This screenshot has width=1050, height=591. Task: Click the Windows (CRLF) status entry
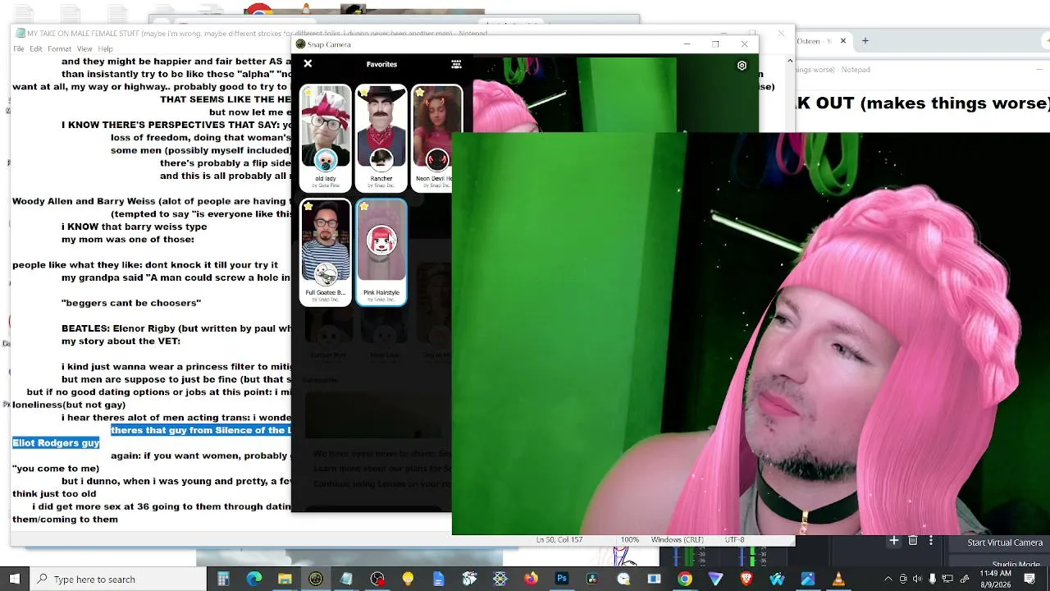[678, 540]
